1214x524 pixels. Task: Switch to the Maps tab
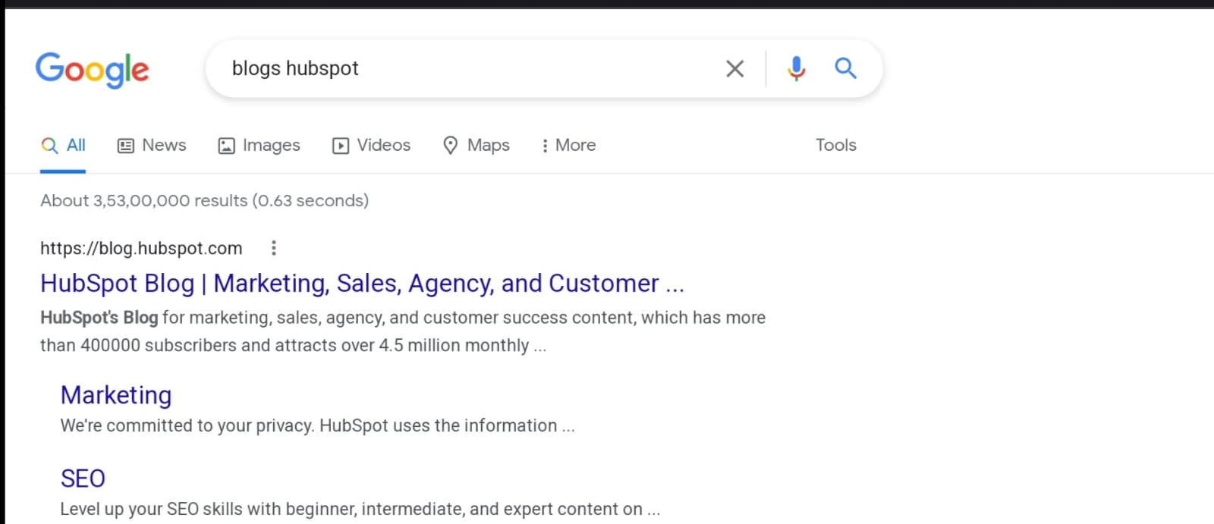(476, 145)
